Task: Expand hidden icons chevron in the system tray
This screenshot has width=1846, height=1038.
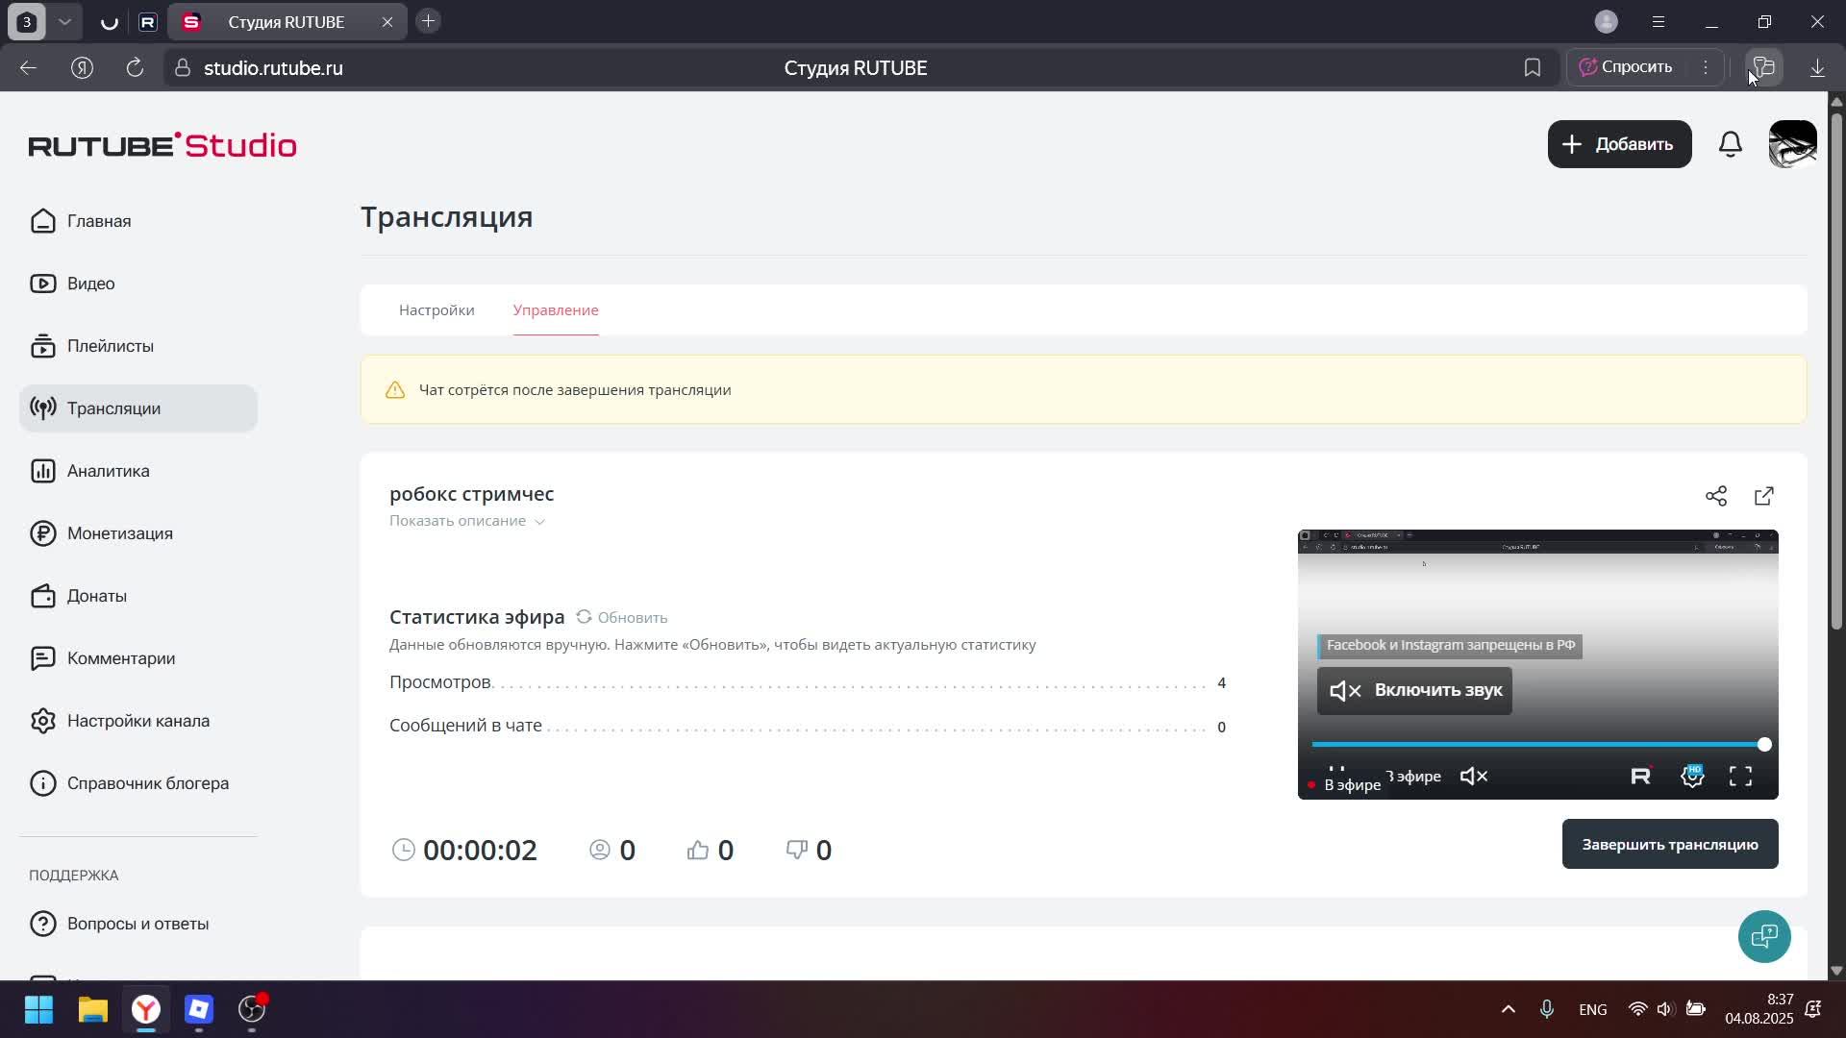Action: tap(1508, 1009)
